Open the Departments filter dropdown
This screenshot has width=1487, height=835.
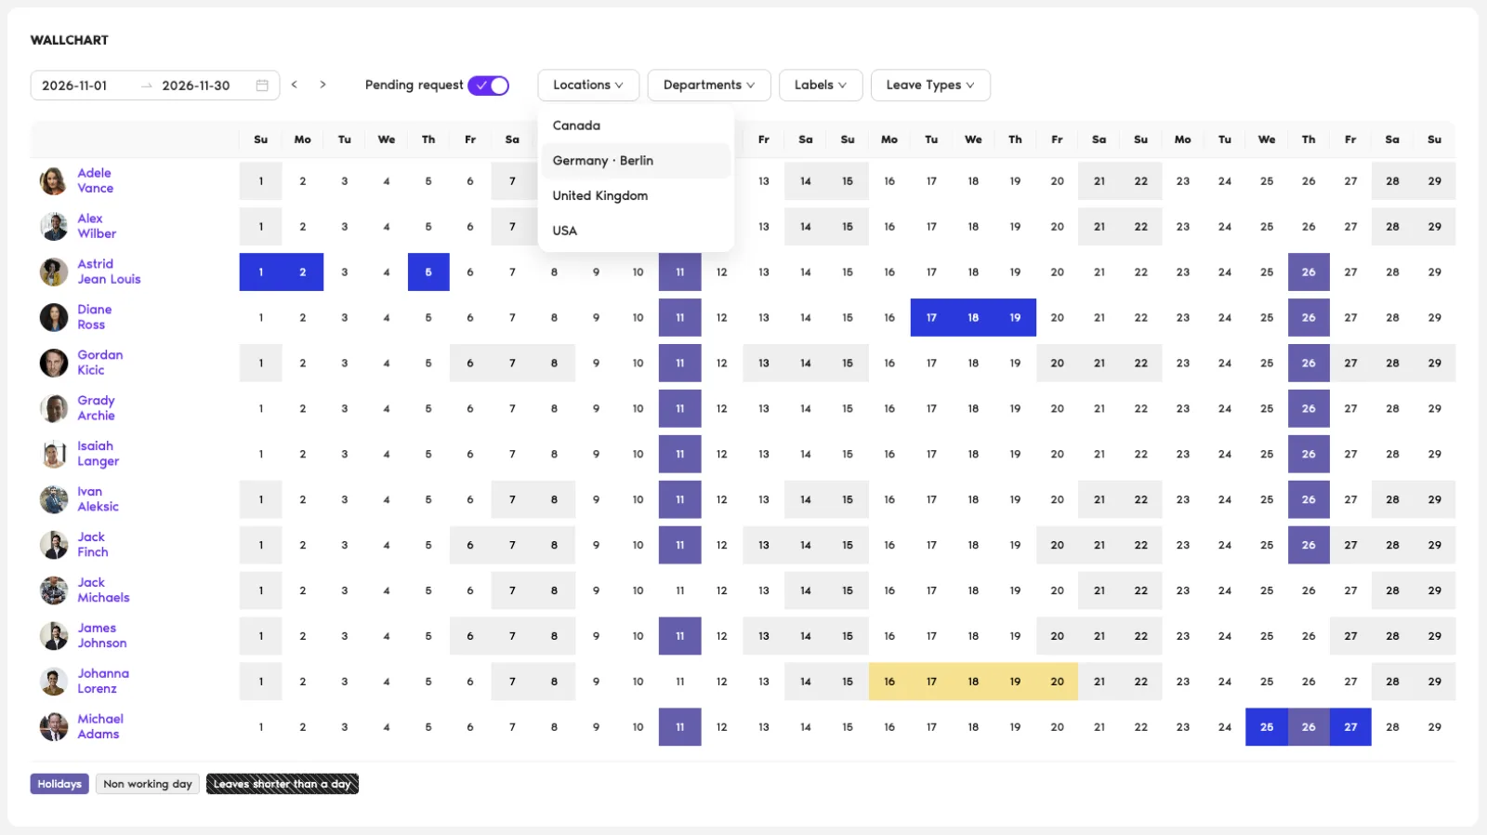(x=709, y=86)
